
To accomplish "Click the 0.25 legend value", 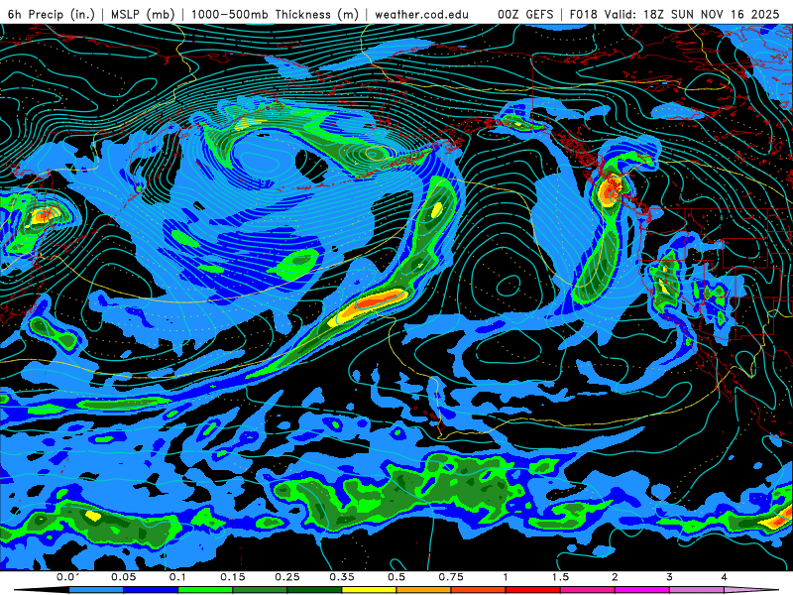I will (x=287, y=577).
